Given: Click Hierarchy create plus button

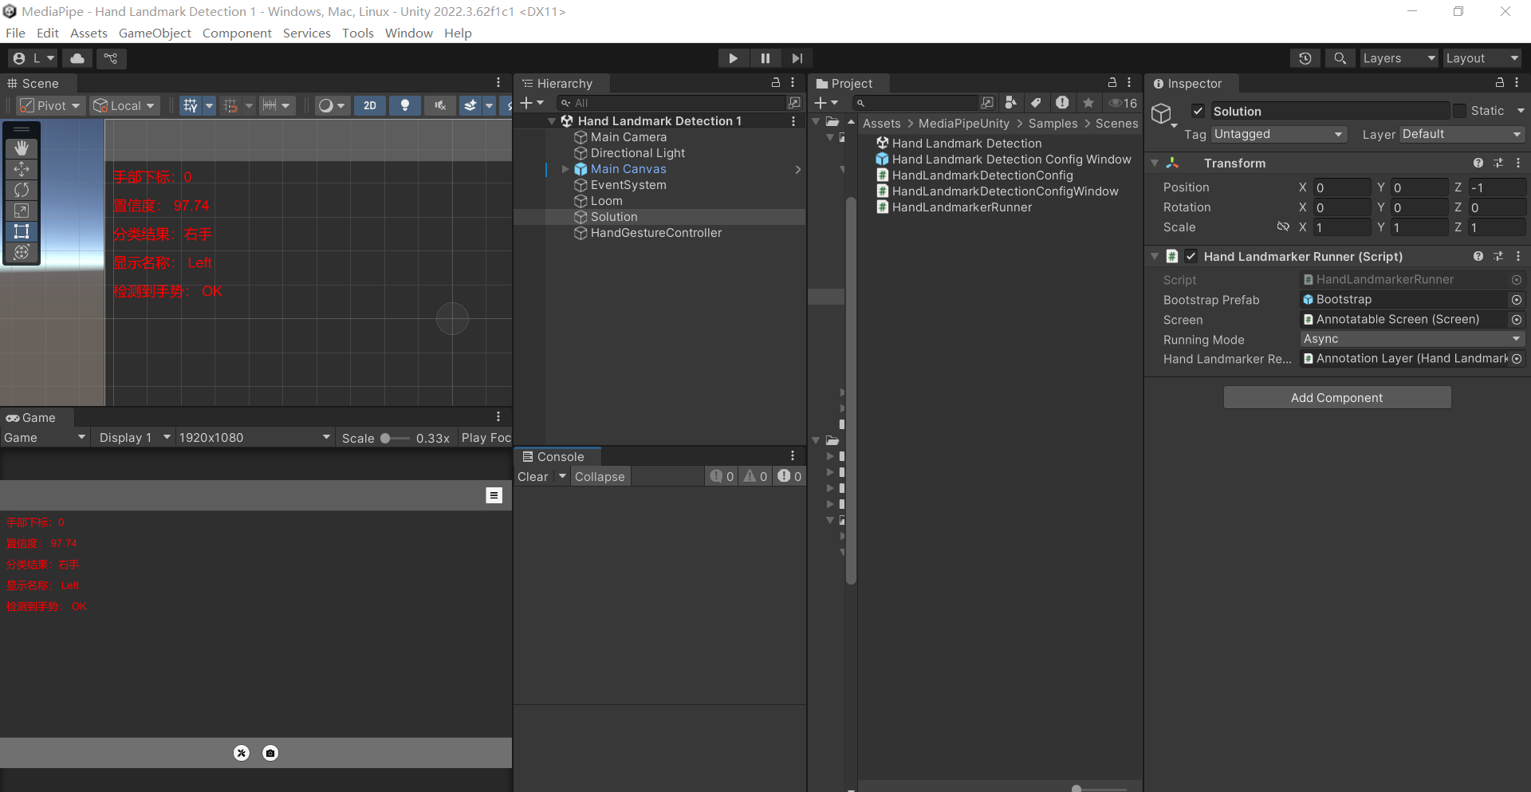Looking at the screenshot, I should click(x=531, y=103).
